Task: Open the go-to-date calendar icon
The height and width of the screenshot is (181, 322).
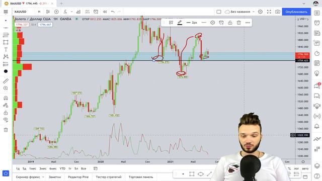Action: [x=95, y=168]
